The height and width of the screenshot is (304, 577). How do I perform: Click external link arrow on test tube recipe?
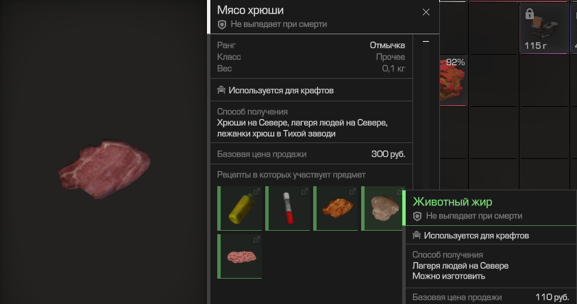[304, 192]
